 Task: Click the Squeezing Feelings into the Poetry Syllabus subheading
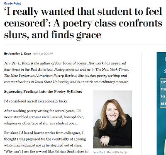tap(43, 91)
